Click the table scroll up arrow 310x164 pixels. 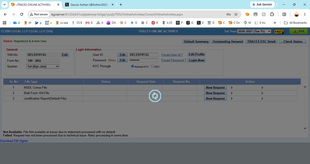point(305,87)
